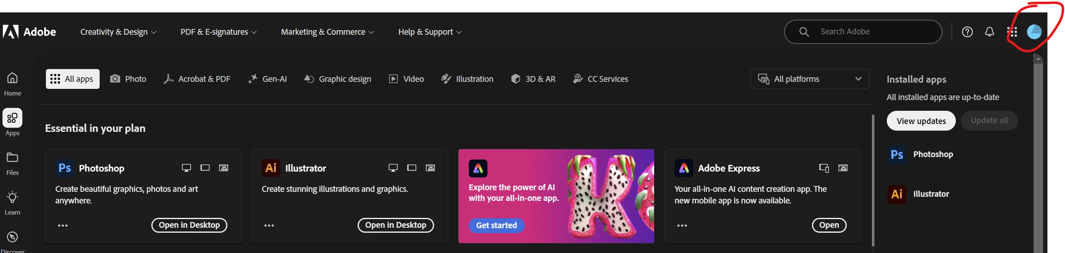Expand Help & Support menu
1065x253 pixels.
click(430, 32)
